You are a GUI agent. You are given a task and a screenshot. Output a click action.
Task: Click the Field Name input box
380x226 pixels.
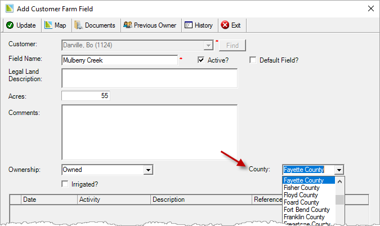pyautogui.click(x=120, y=60)
